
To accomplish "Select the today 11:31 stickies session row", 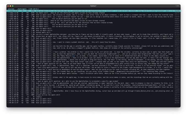I will (94, 15).
